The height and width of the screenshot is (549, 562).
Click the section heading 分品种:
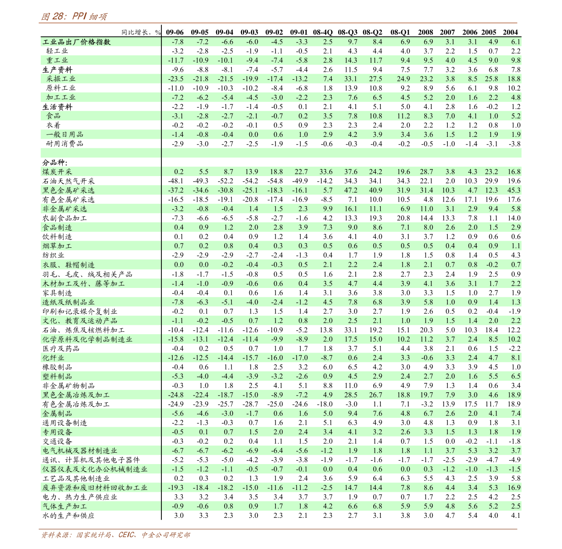point(55,163)
